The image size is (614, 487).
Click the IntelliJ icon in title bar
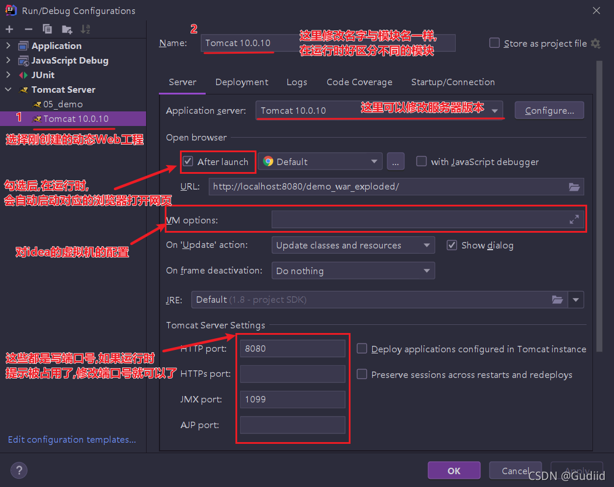coord(11,10)
